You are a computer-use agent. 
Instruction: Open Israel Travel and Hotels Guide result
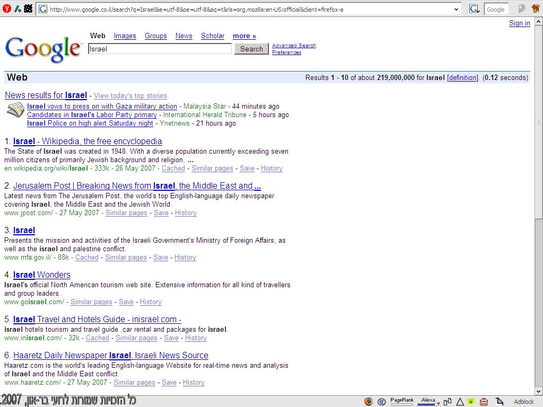coord(97,320)
